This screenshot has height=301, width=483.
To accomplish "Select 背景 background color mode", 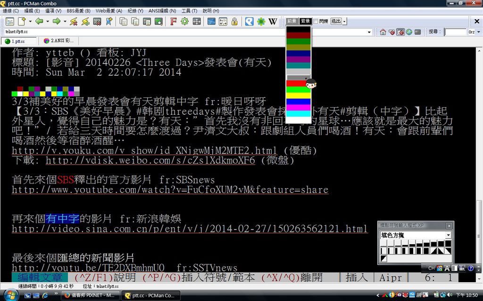I will [305, 21].
